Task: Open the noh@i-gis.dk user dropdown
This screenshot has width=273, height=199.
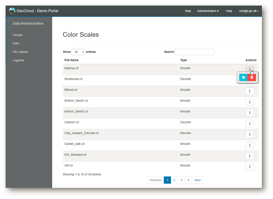Action: [x=249, y=11]
